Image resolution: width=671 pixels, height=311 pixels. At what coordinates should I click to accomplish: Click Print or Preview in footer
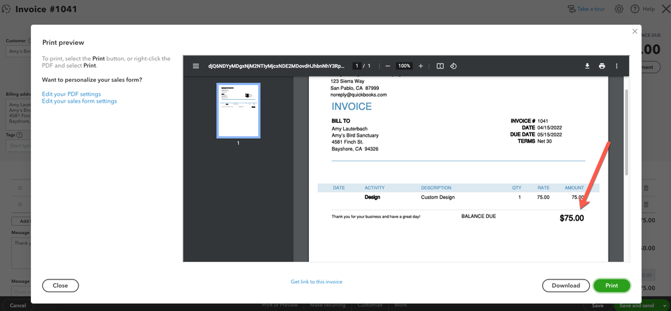280,305
